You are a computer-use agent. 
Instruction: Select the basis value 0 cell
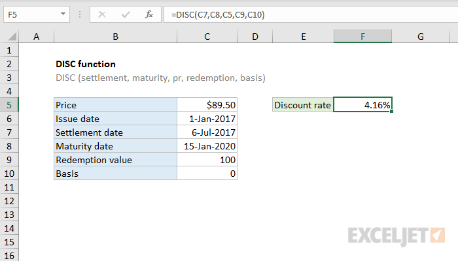click(x=207, y=174)
